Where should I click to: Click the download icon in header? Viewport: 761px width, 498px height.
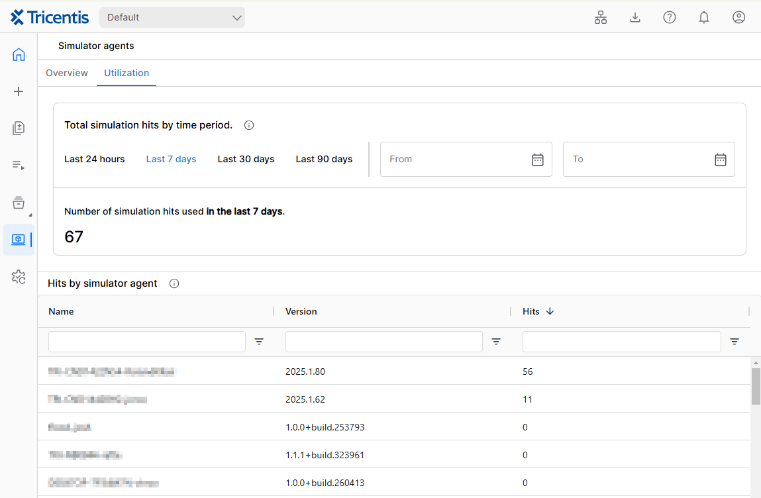tap(635, 18)
